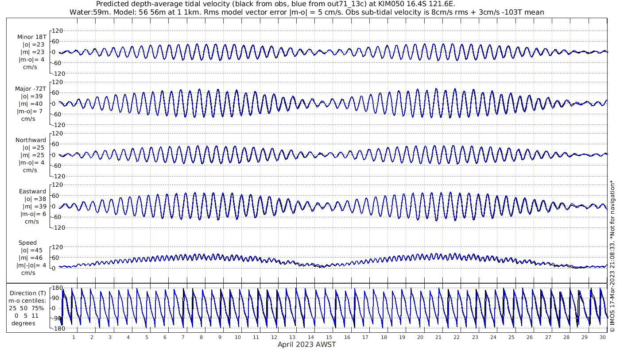
Task: Click the 'Direction (T)' panel label
Action: click(x=29, y=293)
